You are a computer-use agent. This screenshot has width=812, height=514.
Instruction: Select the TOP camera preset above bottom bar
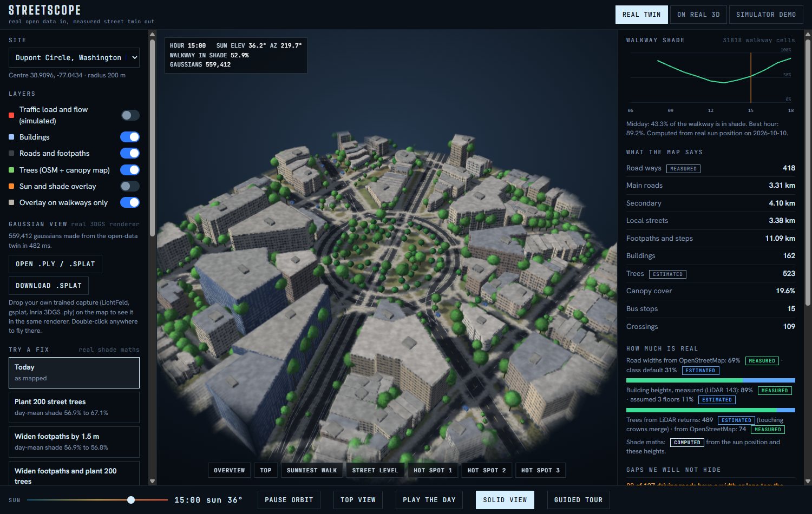tap(266, 470)
